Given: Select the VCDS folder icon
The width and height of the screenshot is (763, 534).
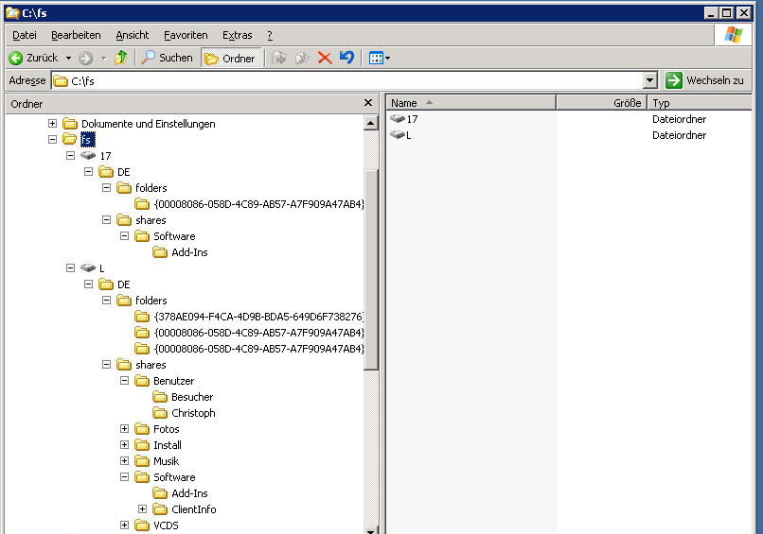Looking at the screenshot, I should coord(142,525).
